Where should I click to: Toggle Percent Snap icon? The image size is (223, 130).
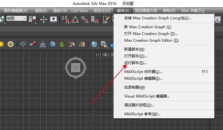85,19
